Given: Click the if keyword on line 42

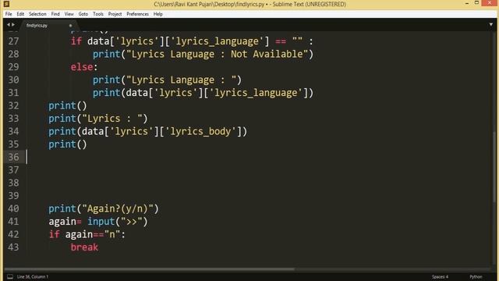Looking at the screenshot, I should coord(54,234).
